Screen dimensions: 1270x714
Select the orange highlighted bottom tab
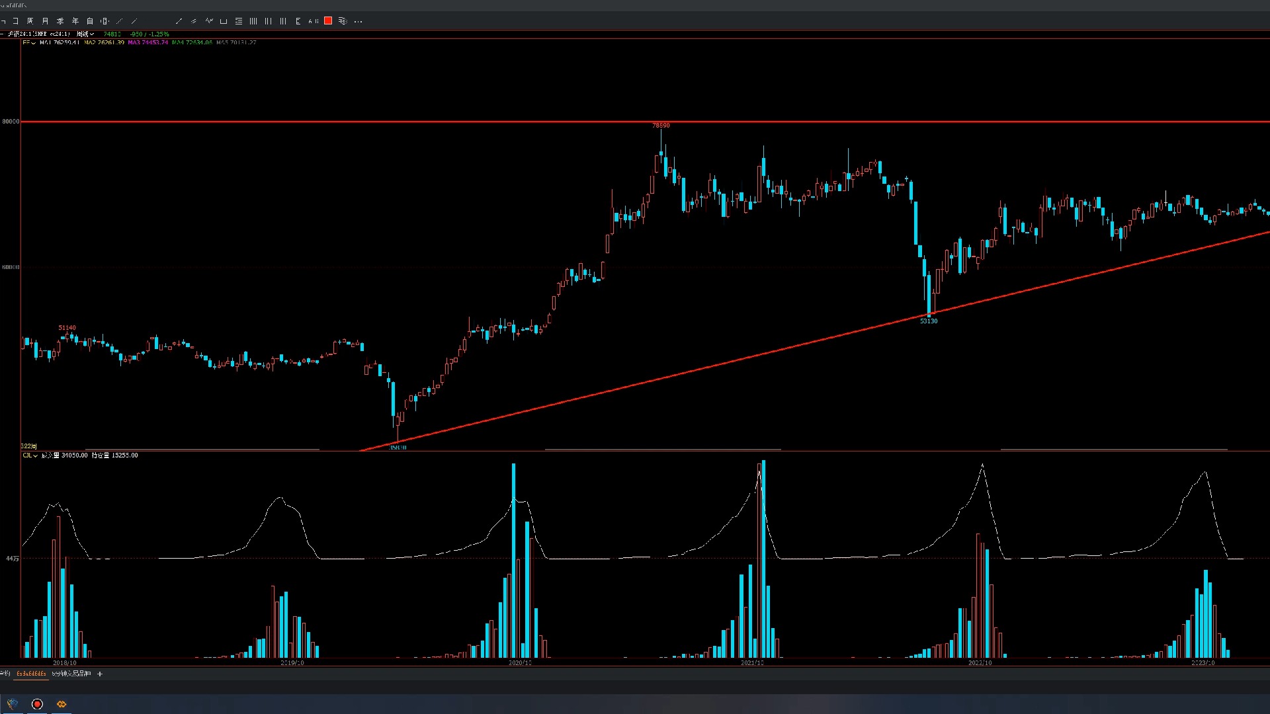click(31, 674)
